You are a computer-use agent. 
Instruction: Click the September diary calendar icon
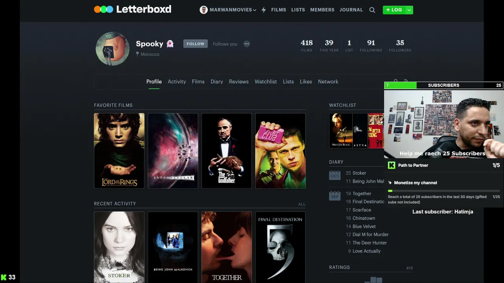[335, 195]
